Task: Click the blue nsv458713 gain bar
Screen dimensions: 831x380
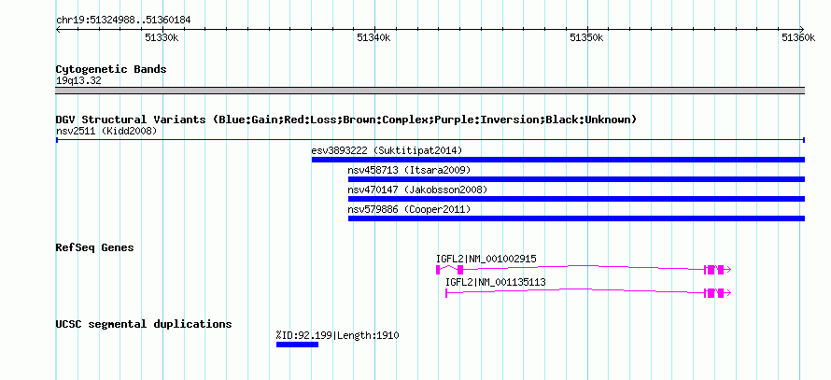Action: click(577, 179)
